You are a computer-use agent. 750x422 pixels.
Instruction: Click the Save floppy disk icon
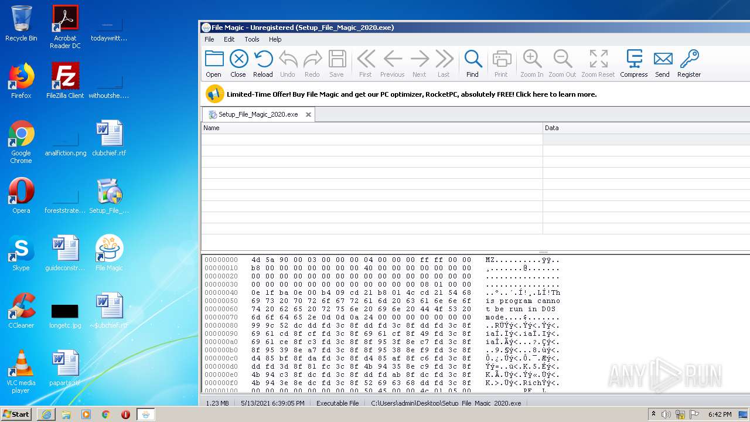337,63
